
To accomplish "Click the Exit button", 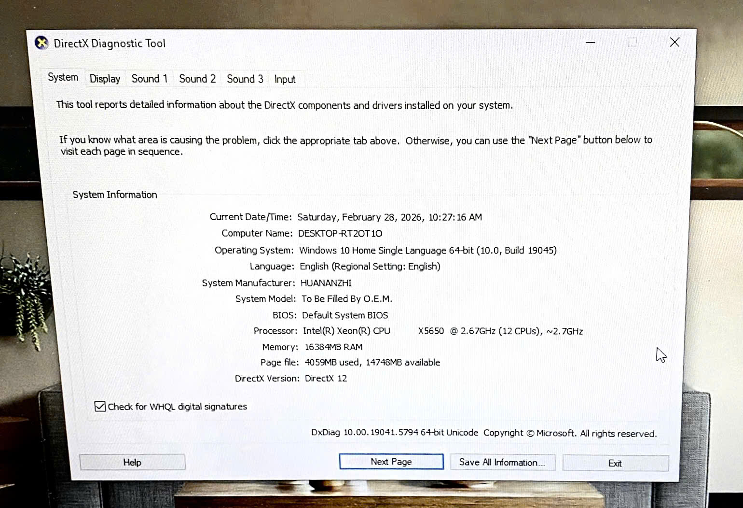I will point(615,463).
